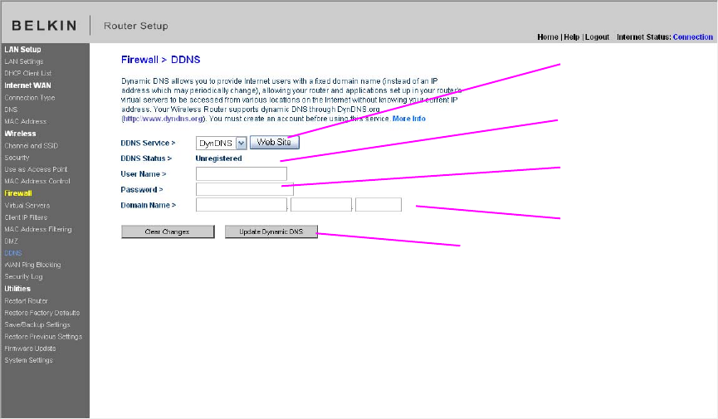Select Use as Access Point
This screenshot has width=718, height=419.
(x=36, y=169)
